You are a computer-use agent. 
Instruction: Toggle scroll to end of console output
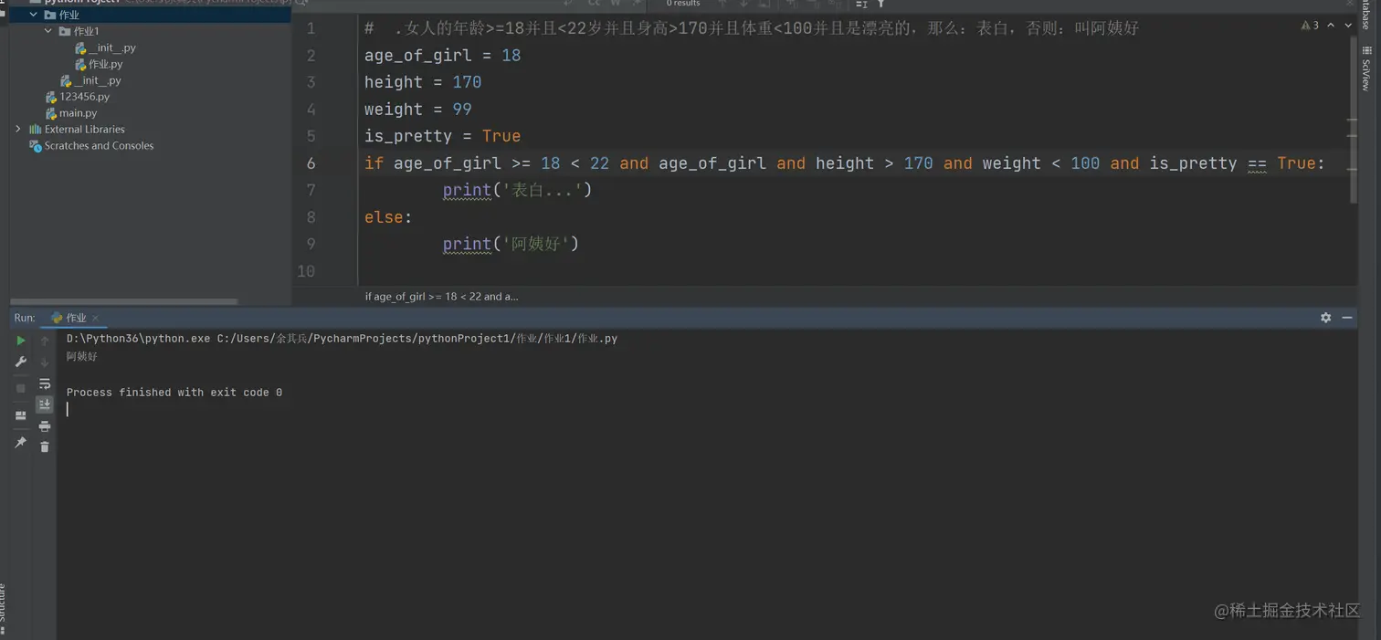click(x=45, y=404)
